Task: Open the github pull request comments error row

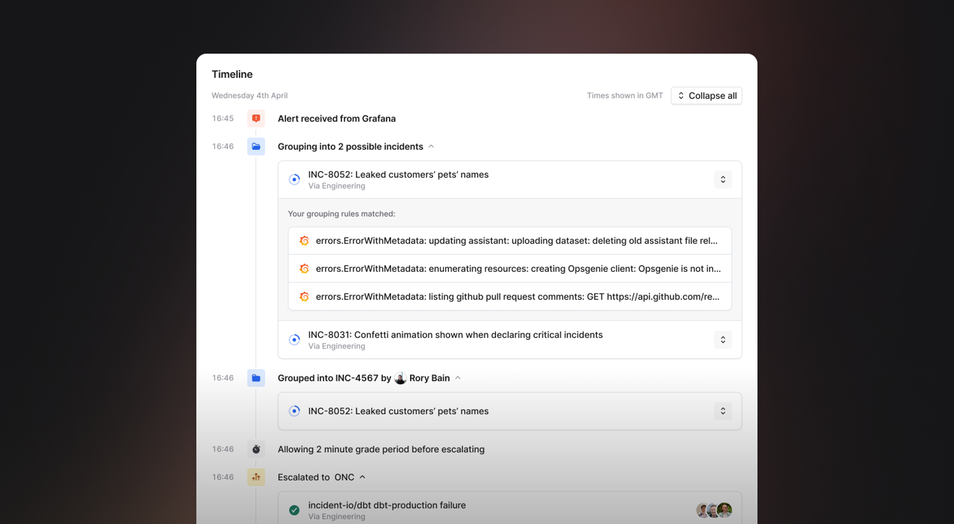Action: coord(517,297)
